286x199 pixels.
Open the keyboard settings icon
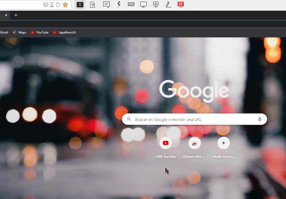(x=131, y=4)
